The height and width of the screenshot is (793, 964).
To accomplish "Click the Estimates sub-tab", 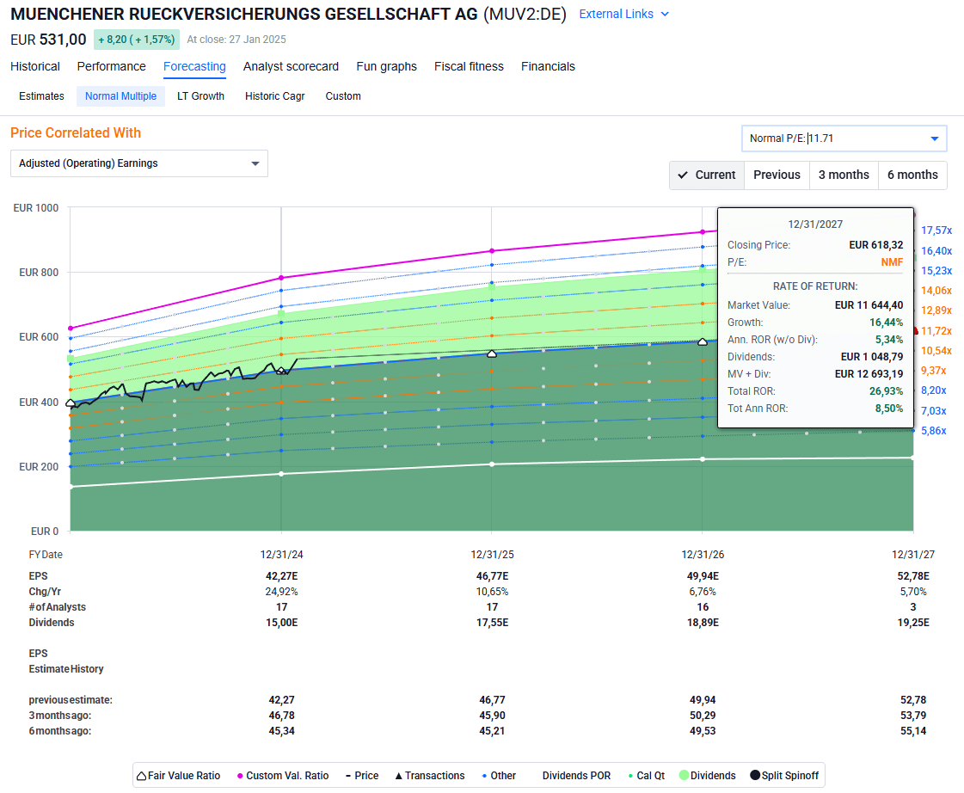I will [41, 95].
